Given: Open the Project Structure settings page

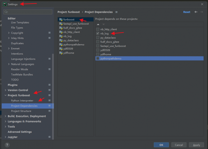Looking at the screenshot, I should coord(21,111).
